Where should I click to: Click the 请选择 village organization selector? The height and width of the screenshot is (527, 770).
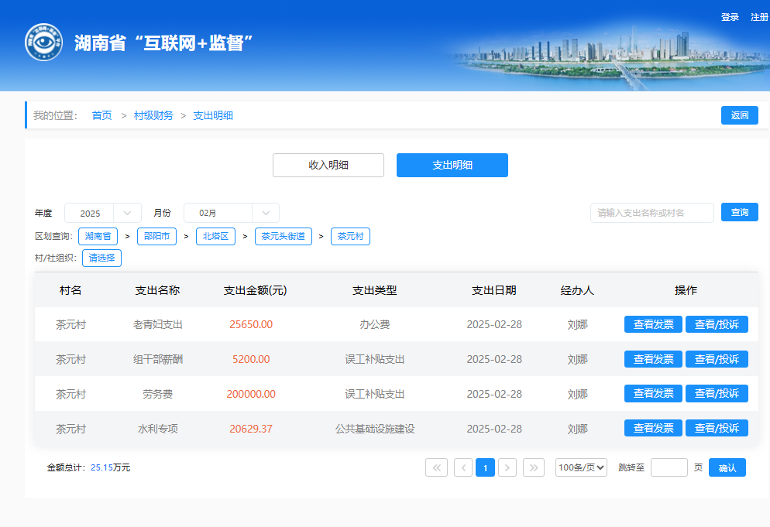click(x=102, y=258)
